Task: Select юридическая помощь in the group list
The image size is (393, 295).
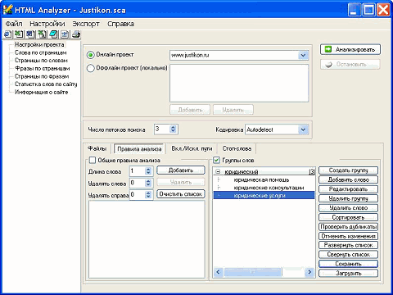Action: point(261,179)
